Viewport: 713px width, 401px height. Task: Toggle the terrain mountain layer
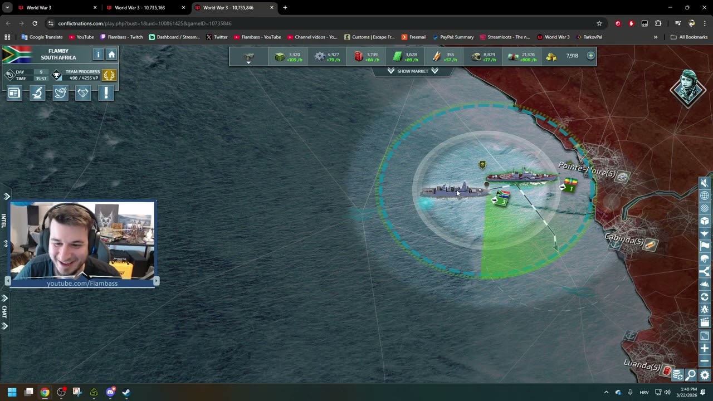(x=705, y=285)
